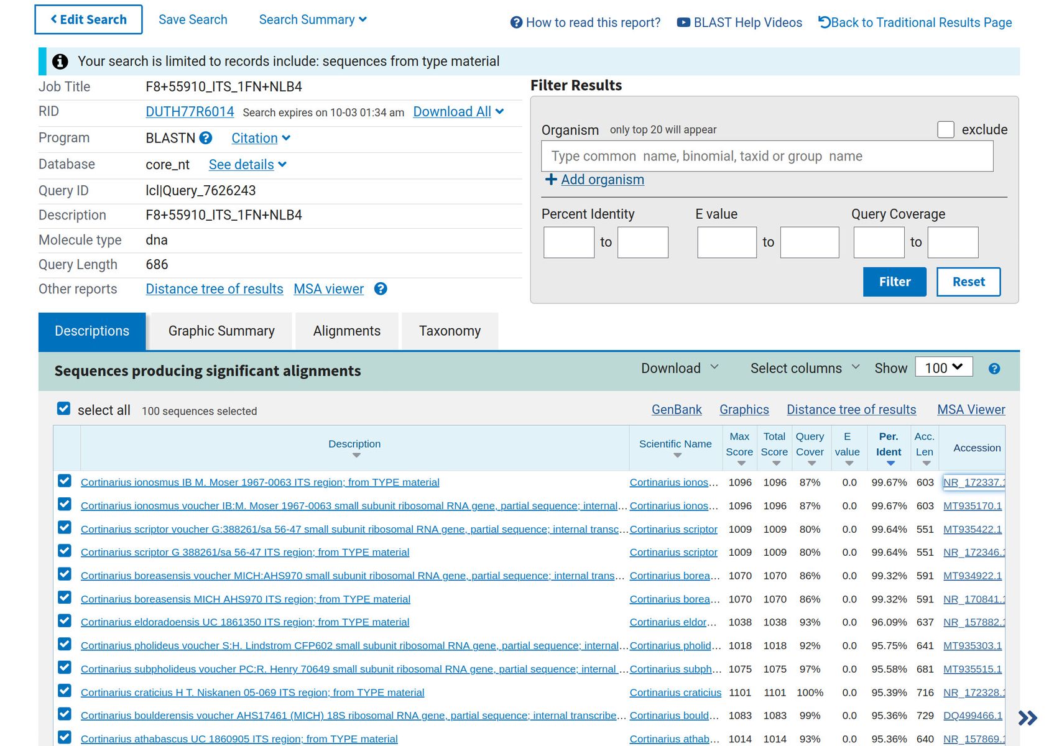Screen dimensions: 1049x746
Task: Open BLAST Help Videos link
Action: 739,23
